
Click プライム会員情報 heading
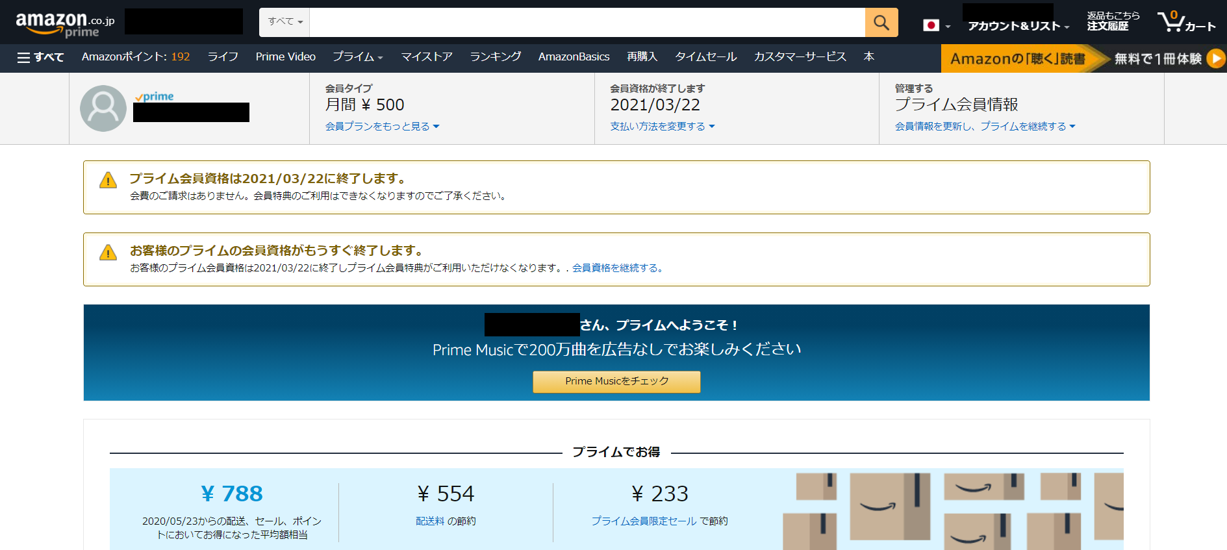tap(957, 105)
